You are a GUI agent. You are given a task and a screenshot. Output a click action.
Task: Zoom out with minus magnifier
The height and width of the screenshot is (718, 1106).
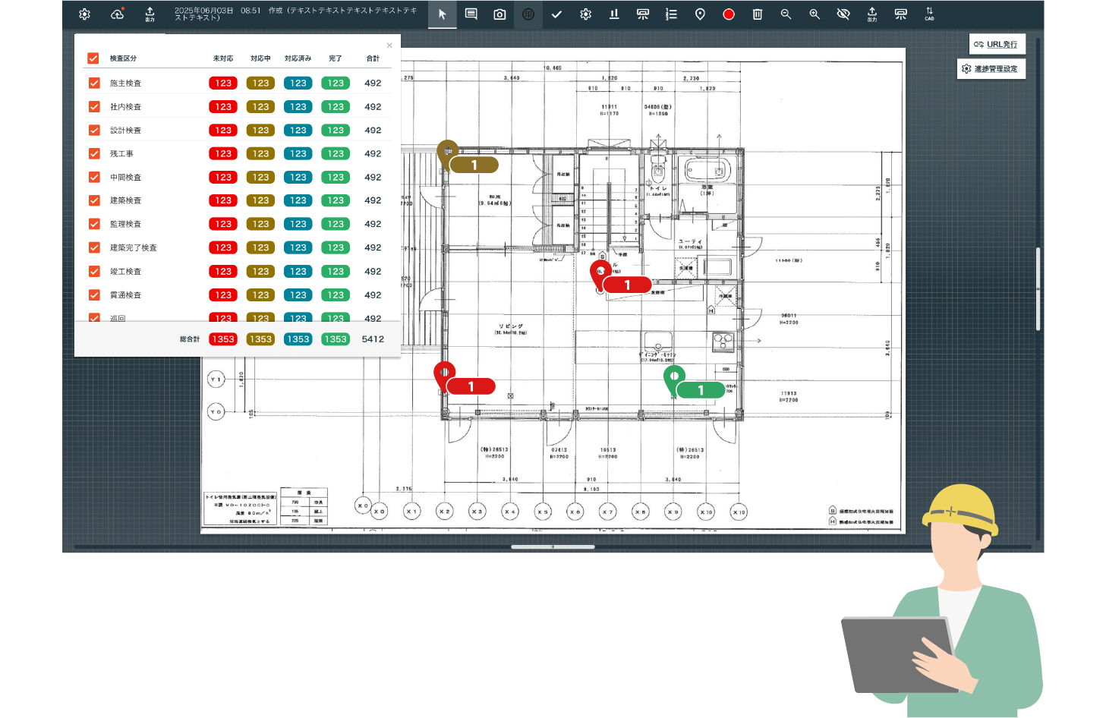pyautogui.click(x=786, y=14)
